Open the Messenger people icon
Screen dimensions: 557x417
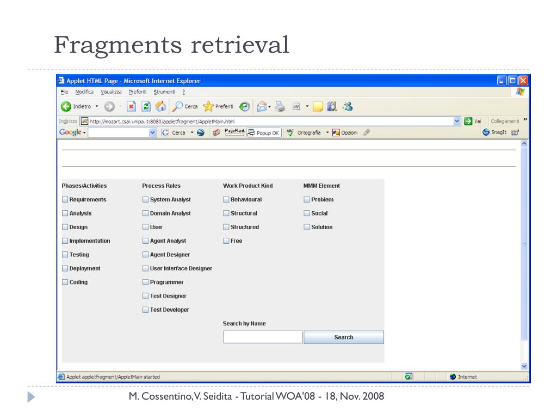348,106
